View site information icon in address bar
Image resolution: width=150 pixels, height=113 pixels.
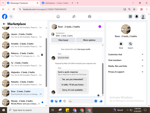(20, 9)
